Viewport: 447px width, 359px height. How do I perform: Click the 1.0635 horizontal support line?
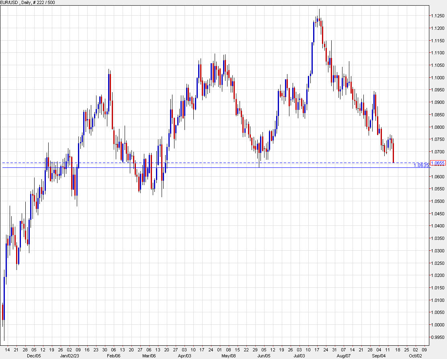pos(201,167)
